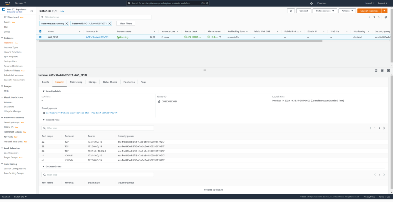Screen dimensions: 393x202
Task: Add alarm with plus icon
Action: click(x=220, y=37)
